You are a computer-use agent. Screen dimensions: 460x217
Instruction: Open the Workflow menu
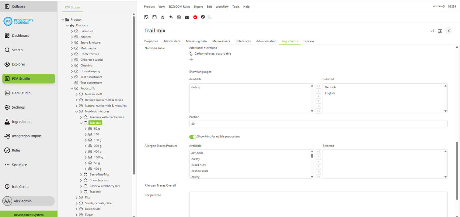coord(222,6)
